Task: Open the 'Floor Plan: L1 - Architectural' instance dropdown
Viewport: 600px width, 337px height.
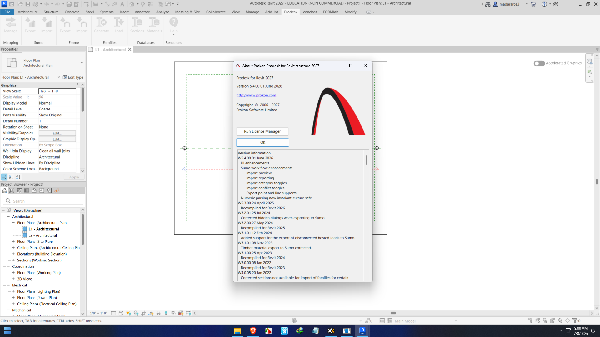Action: (x=59, y=77)
